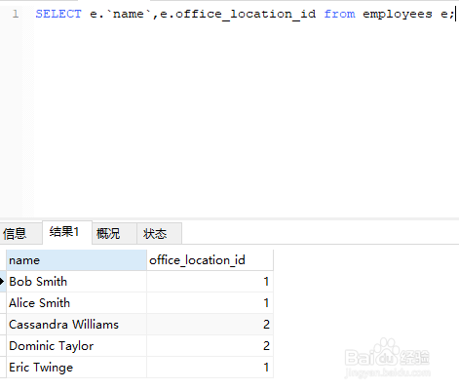Select the Bob Smith cell
The image size is (459, 390).
coord(76,282)
